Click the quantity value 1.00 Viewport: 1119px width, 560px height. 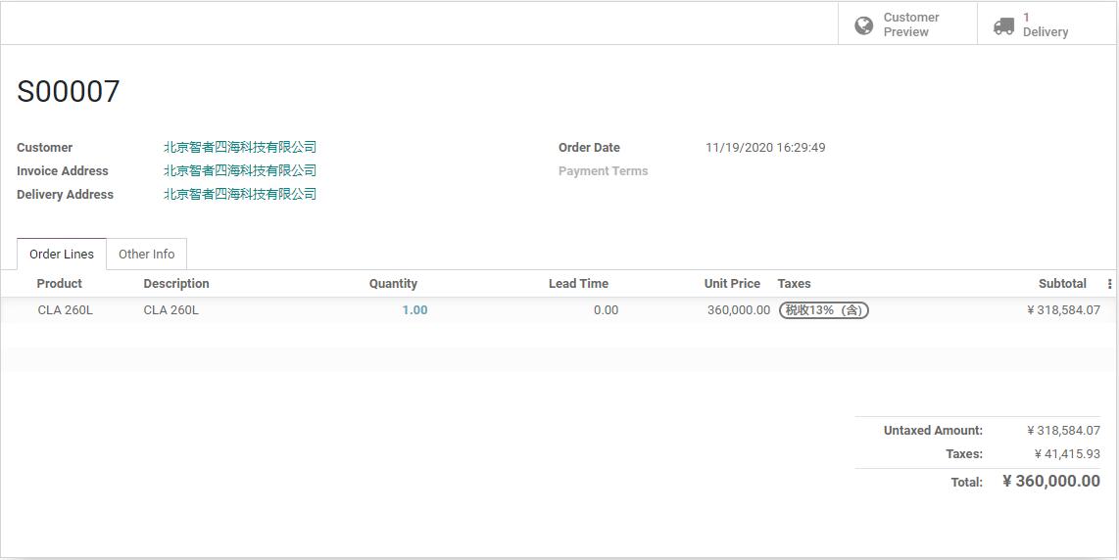click(414, 310)
